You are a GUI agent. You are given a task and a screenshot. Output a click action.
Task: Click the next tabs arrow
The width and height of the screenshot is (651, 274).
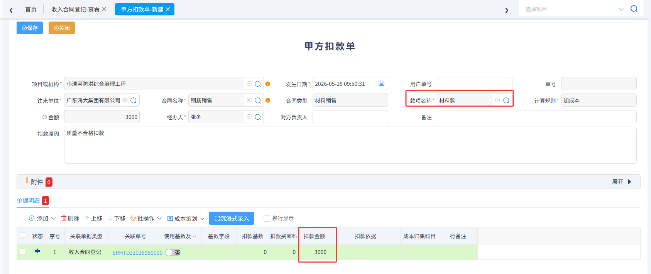click(507, 10)
